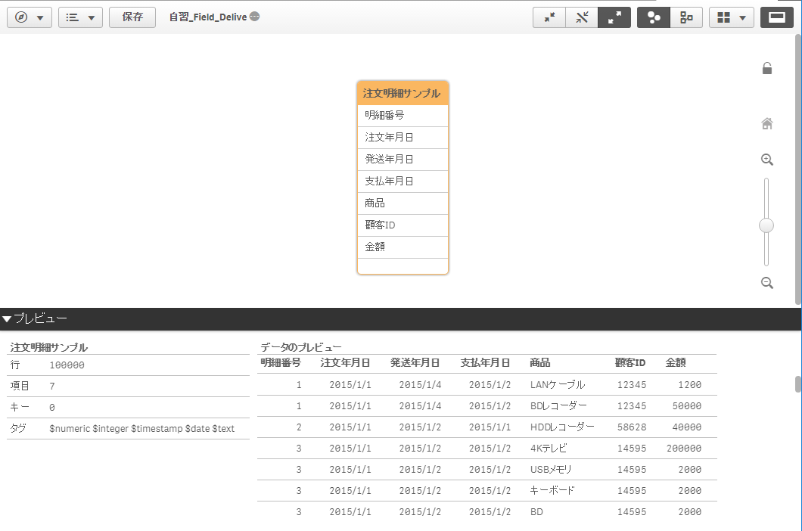
Task: Open the list options menu
Action: click(x=80, y=17)
